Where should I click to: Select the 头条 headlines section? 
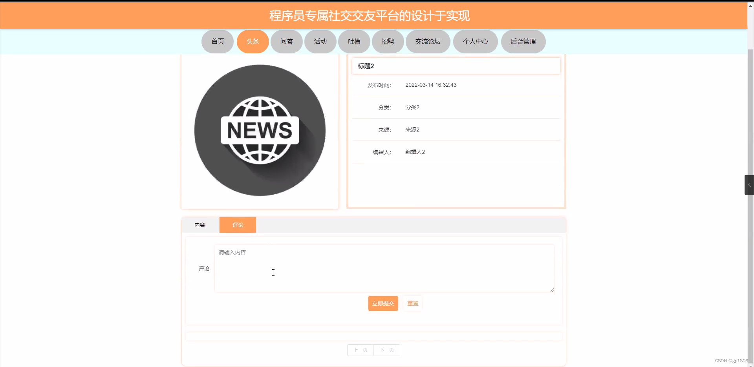coord(253,41)
